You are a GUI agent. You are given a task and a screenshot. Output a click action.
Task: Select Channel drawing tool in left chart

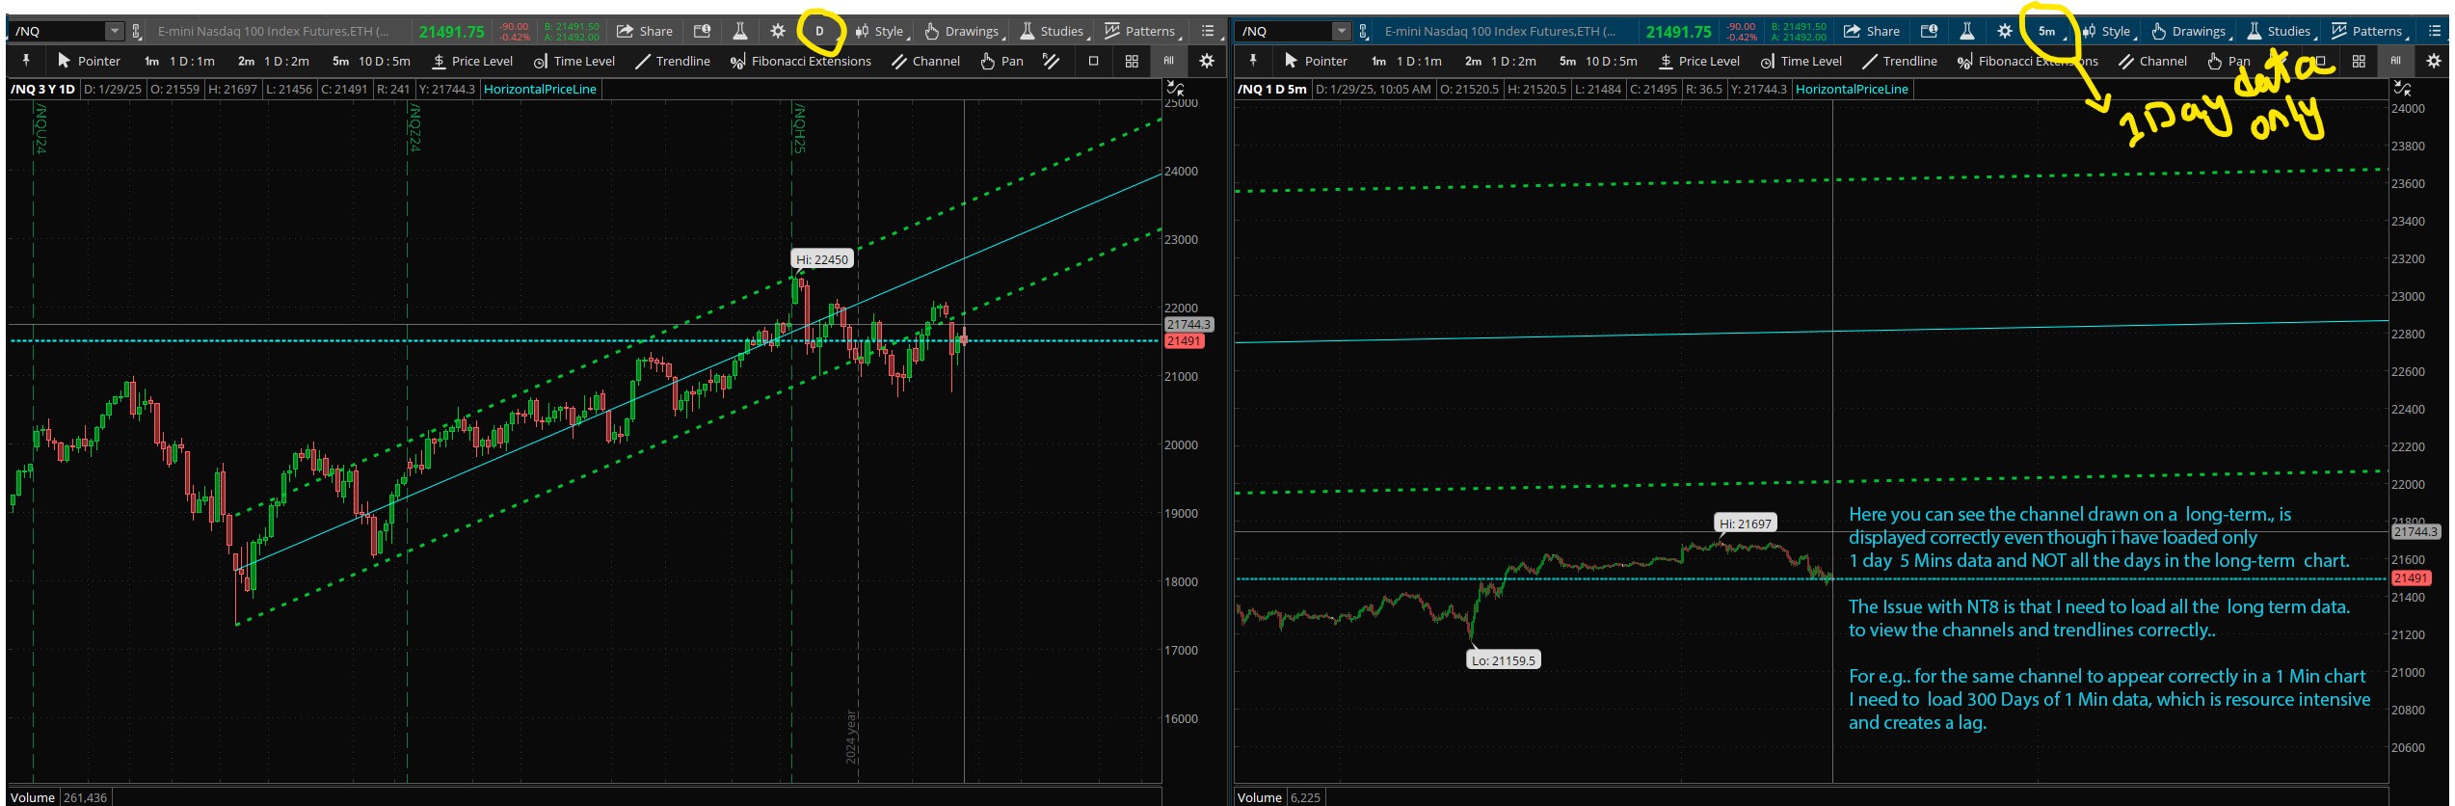[x=925, y=61]
